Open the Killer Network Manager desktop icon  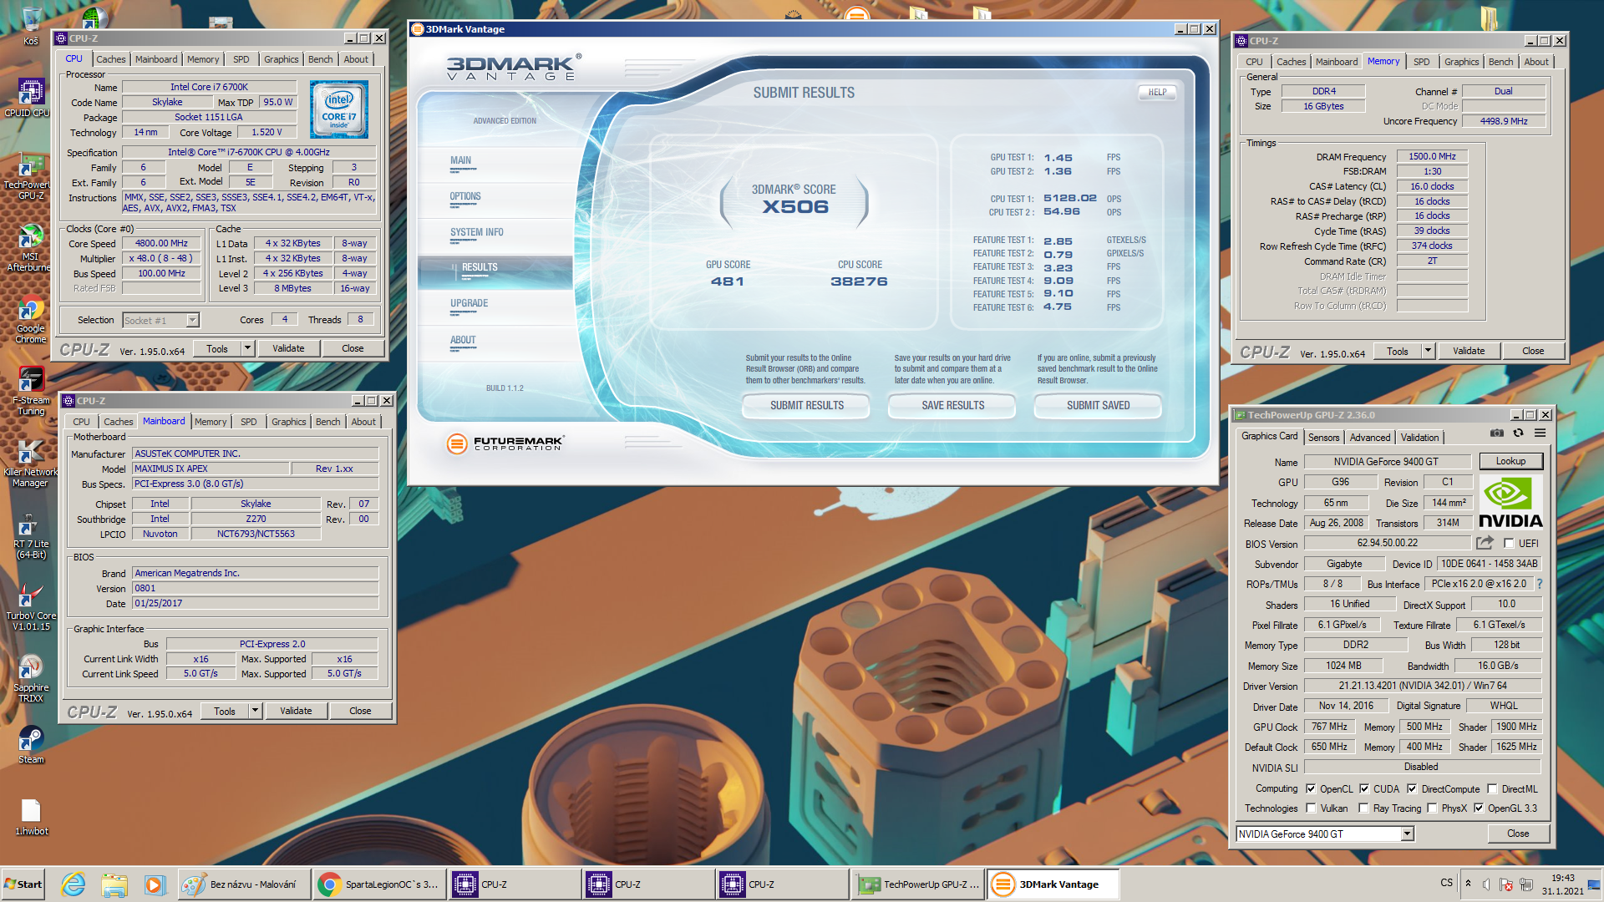click(x=30, y=464)
